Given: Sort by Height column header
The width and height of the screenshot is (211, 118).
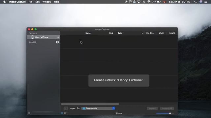Looking at the screenshot, I should (172, 33).
